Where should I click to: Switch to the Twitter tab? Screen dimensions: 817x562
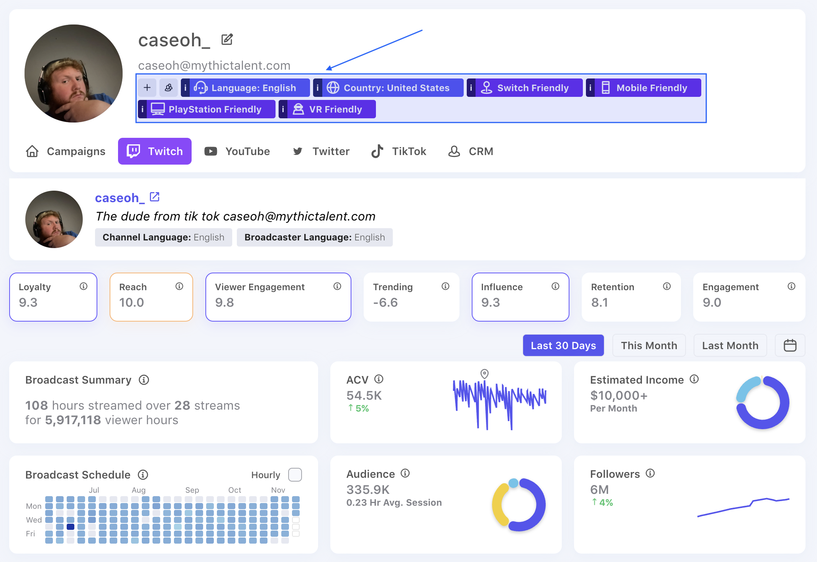point(321,151)
